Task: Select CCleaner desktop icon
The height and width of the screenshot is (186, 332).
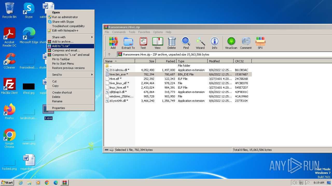Action: (x=9, y=61)
